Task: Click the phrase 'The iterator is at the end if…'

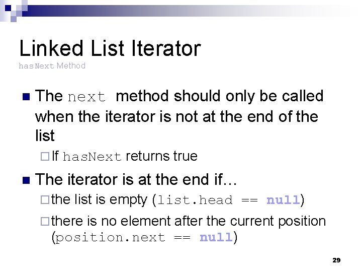Action: [x=136, y=179]
